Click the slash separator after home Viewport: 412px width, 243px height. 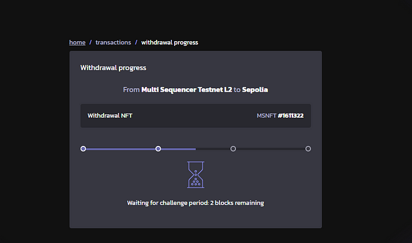pos(91,42)
